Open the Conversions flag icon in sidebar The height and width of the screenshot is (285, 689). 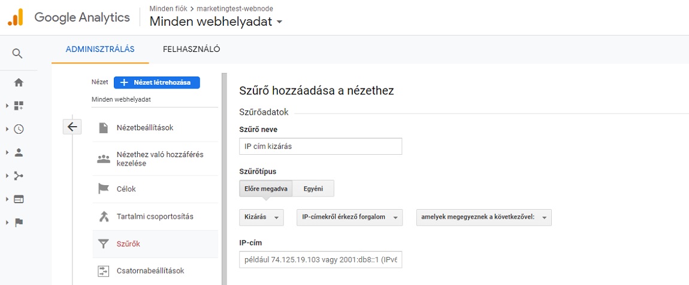click(x=19, y=223)
